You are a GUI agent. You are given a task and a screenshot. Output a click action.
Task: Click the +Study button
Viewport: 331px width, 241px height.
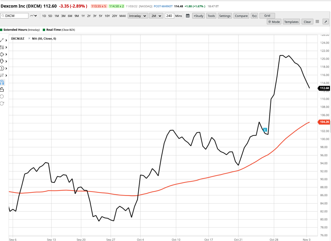(x=198, y=16)
